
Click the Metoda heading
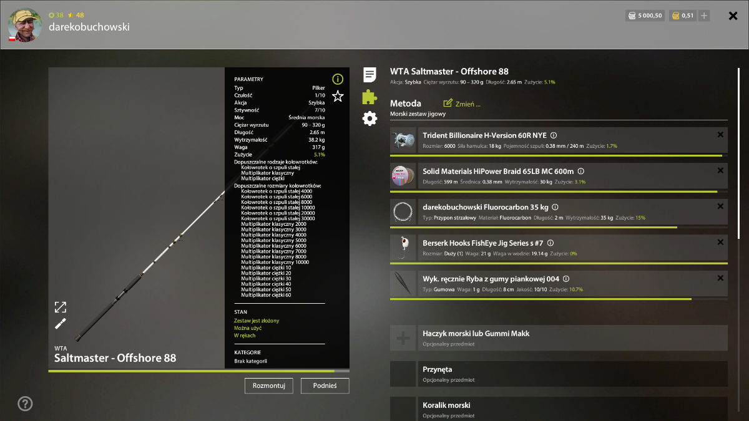coord(406,104)
